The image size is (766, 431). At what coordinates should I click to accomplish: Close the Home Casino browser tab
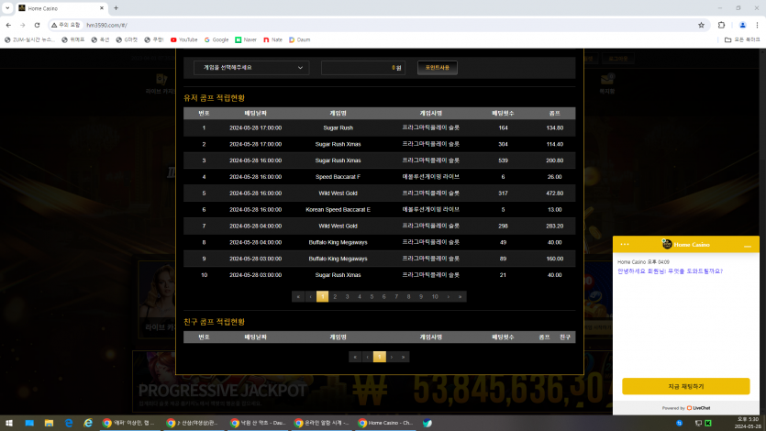coord(102,8)
